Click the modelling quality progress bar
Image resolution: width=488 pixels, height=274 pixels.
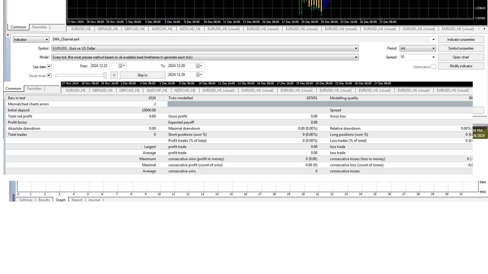coord(320,104)
